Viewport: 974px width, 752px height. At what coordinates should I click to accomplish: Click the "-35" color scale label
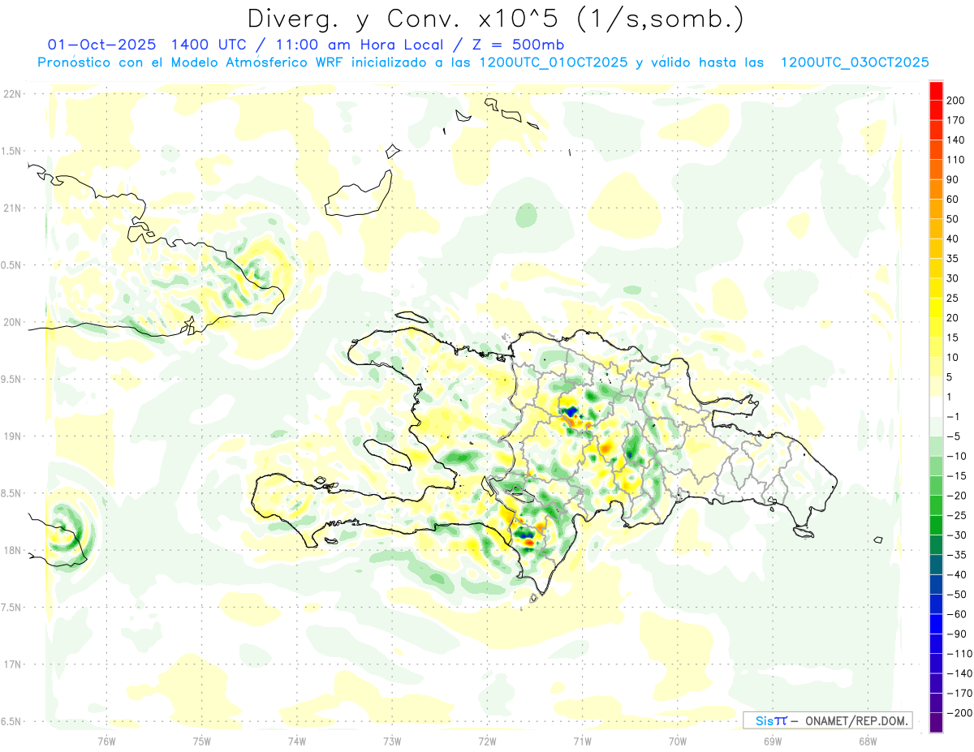point(956,554)
